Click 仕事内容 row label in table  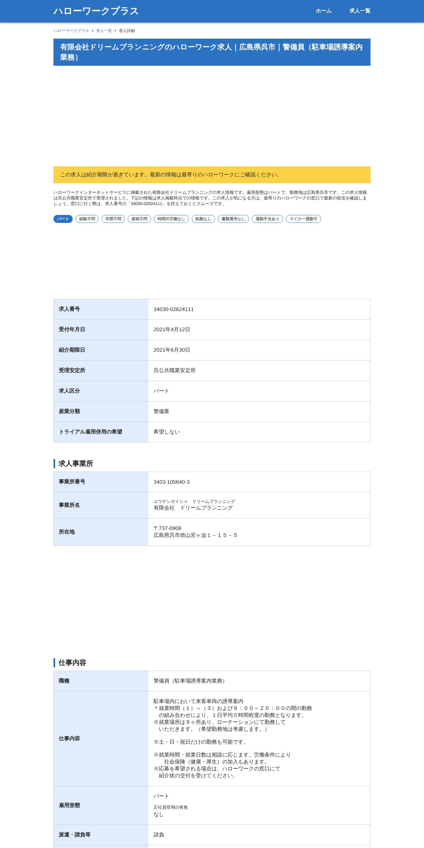click(69, 739)
